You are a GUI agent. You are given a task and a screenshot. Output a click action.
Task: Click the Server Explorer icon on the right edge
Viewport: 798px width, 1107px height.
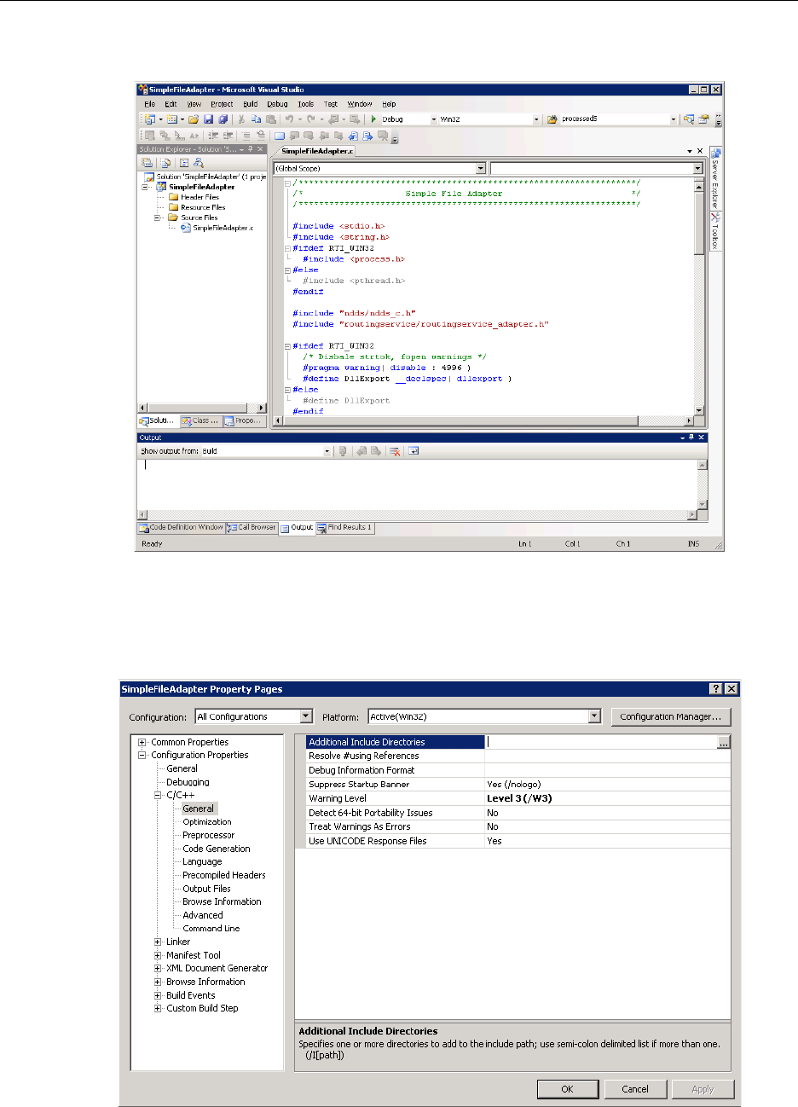(x=715, y=154)
